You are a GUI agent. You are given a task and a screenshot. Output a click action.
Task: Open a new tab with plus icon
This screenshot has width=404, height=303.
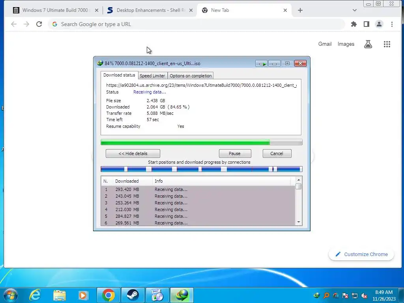point(300,10)
